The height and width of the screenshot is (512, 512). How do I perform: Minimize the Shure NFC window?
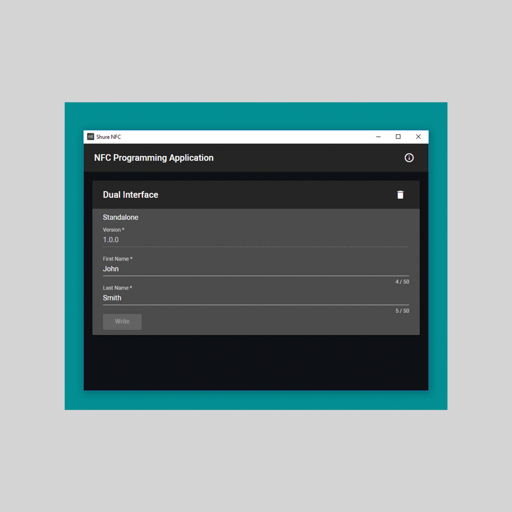pyautogui.click(x=378, y=137)
